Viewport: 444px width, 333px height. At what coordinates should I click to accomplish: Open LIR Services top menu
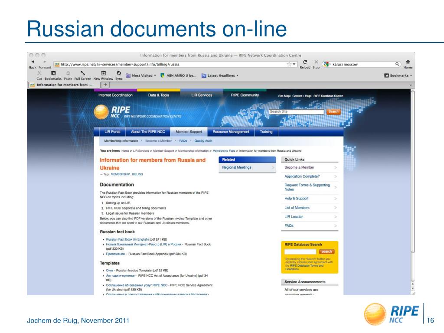[x=202, y=95]
